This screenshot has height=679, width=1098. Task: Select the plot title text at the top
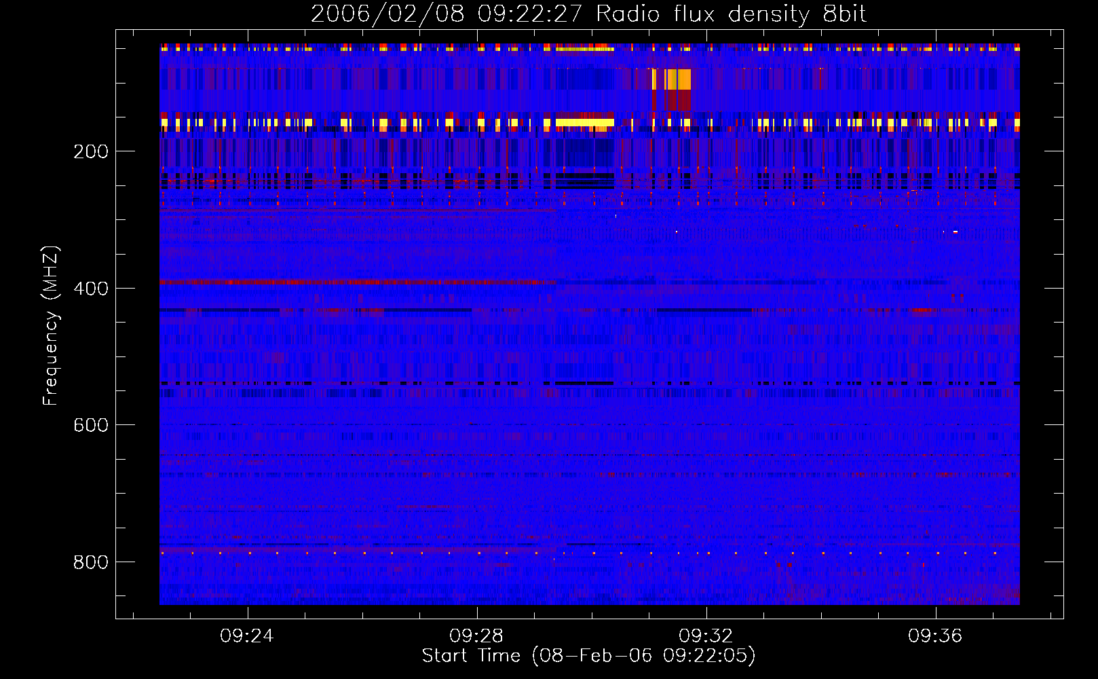point(588,14)
